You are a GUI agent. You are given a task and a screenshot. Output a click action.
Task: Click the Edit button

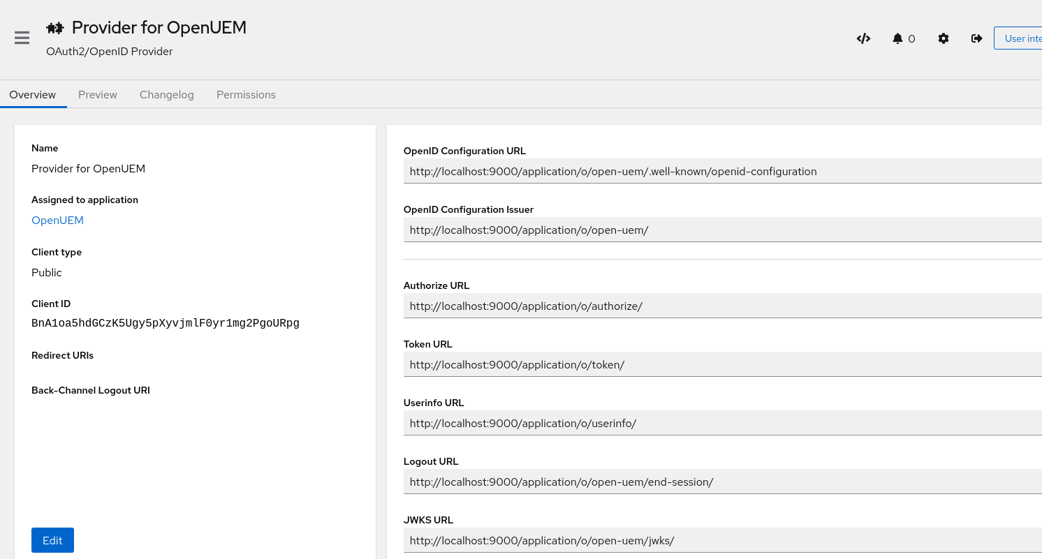point(52,539)
